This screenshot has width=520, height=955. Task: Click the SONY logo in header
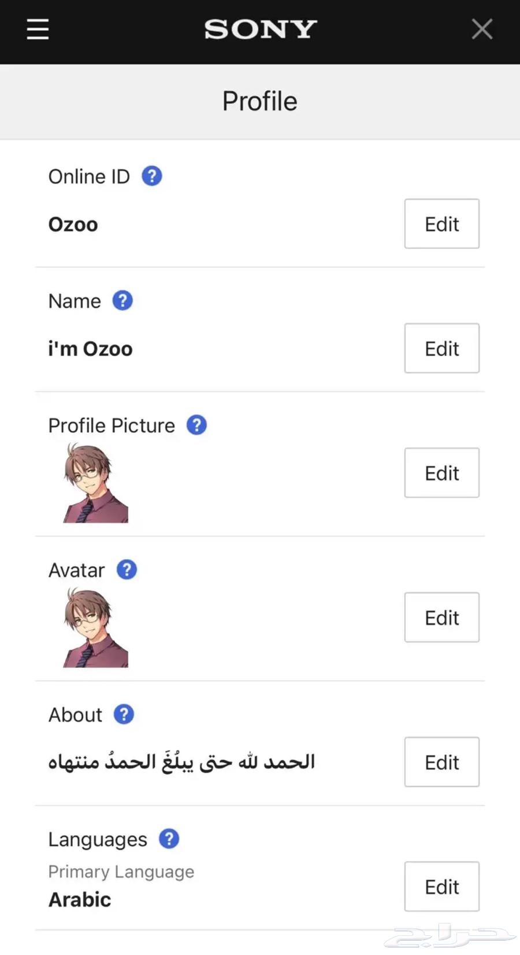pyautogui.click(x=261, y=29)
